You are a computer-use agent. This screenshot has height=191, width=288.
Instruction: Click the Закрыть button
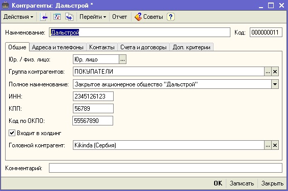click(272, 183)
